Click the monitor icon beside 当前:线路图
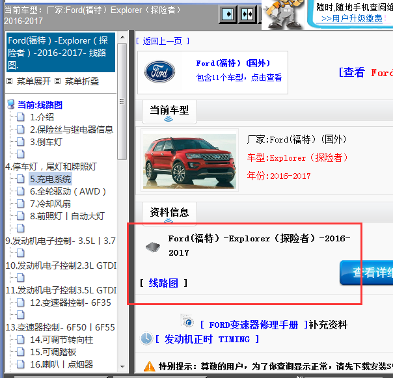The height and width of the screenshot is (378, 393). 11,104
